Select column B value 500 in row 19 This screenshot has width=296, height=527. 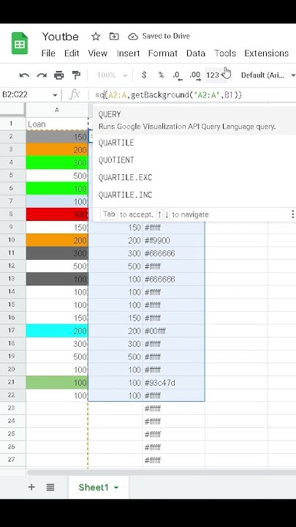tap(115, 357)
